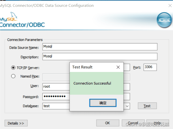The image size is (173, 129).
Task: Focus the User field containing root
Action: [x=55, y=87]
